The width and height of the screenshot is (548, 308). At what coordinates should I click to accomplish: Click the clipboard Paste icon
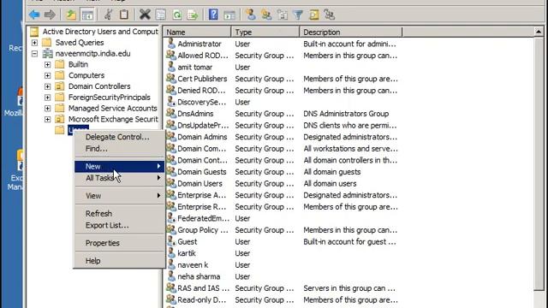(123, 15)
